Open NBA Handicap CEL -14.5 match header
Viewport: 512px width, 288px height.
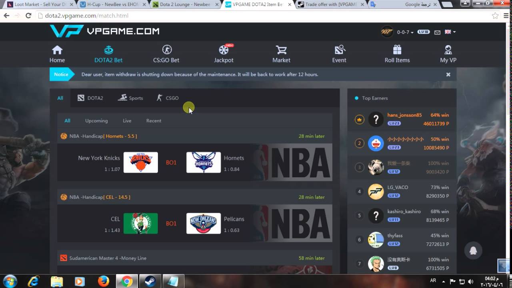[195, 197]
